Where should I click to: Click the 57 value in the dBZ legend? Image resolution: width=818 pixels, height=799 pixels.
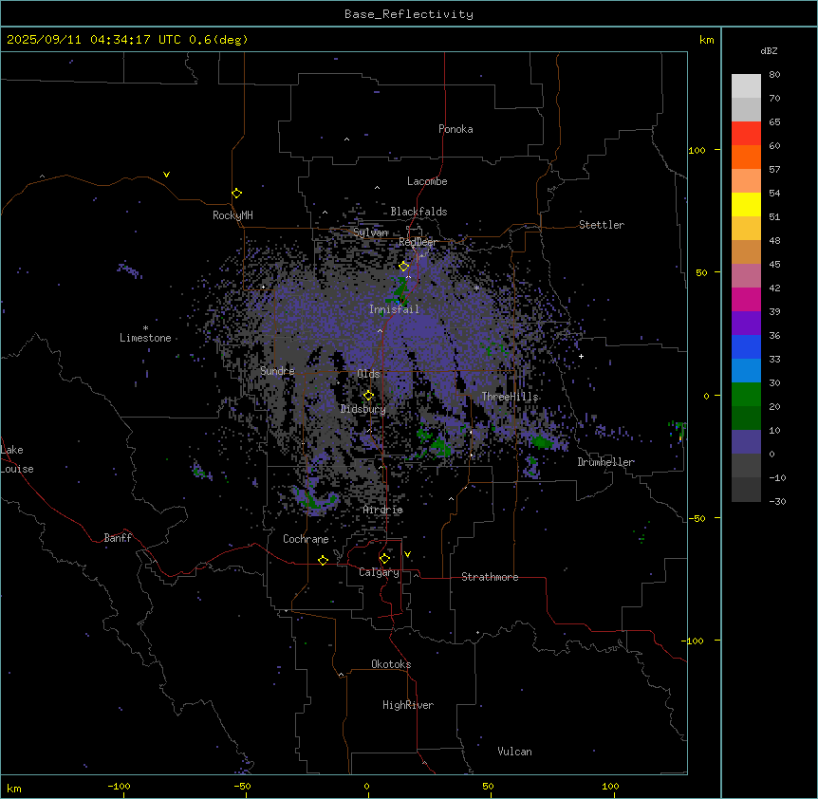pyautogui.click(x=774, y=169)
